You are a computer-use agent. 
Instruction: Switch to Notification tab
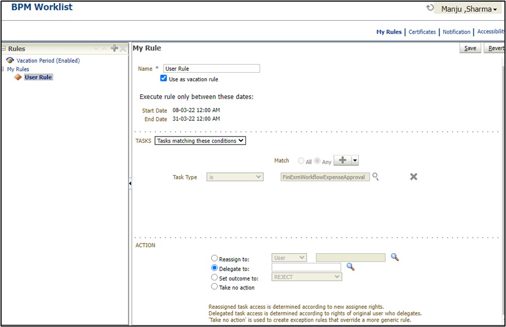point(456,32)
